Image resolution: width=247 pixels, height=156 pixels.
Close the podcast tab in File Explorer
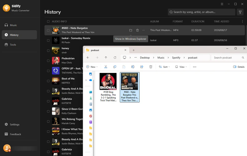[x=125, y=50]
